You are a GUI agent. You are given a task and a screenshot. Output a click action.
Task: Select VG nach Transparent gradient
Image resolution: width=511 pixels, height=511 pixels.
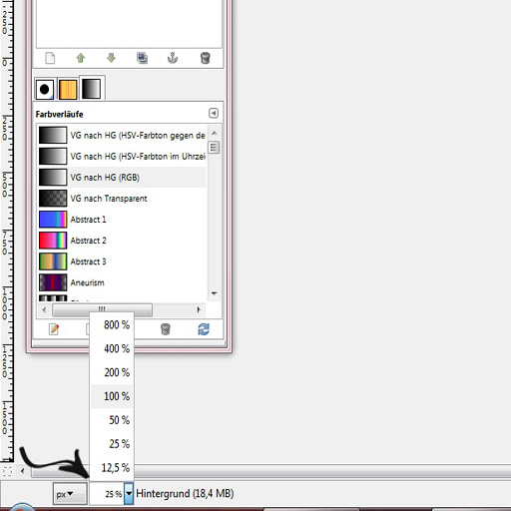point(122,199)
